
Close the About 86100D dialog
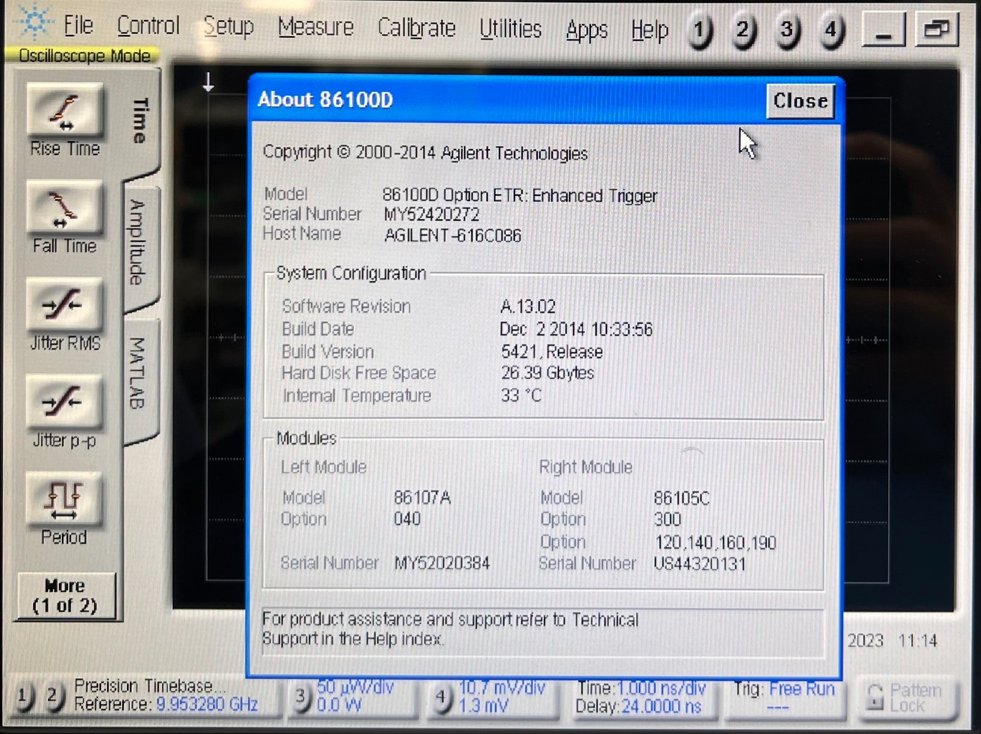tap(800, 101)
